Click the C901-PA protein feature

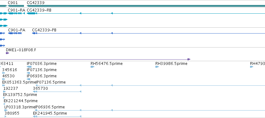click(x=15, y=33)
